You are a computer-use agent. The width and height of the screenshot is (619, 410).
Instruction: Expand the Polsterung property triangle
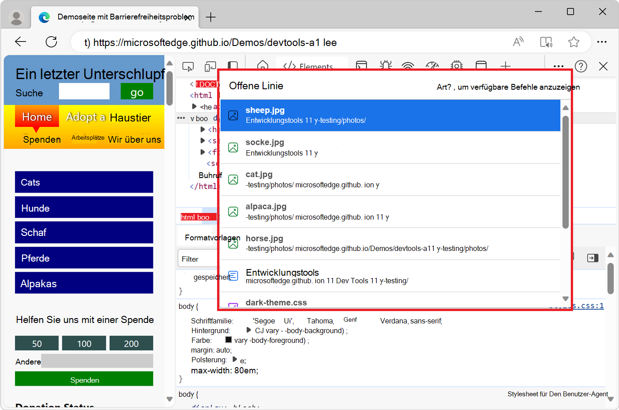point(235,359)
